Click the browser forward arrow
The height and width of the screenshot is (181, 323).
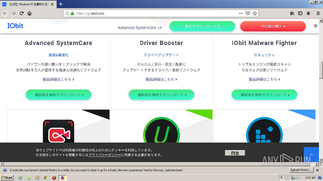pyautogui.click(x=13, y=13)
